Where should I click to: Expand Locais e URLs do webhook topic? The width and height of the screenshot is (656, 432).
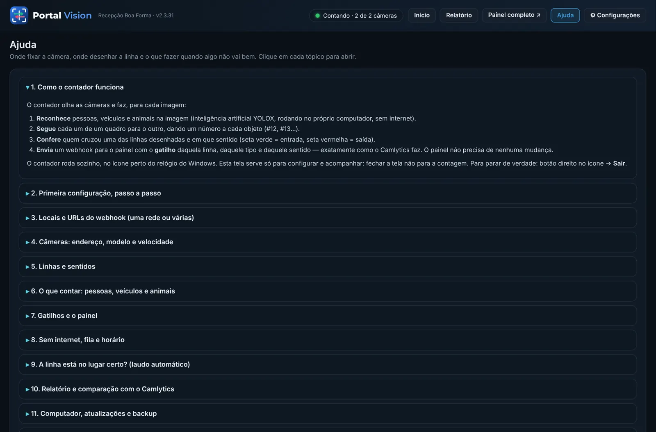328,218
